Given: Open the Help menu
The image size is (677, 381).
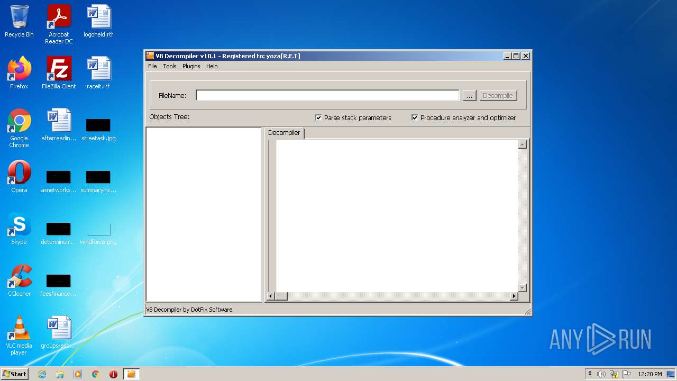Looking at the screenshot, I should 212,66.
